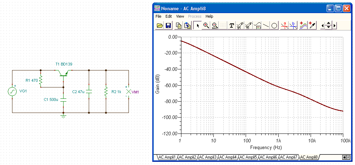
Task: Click the eyedropper add curve icon
Action: (x=312, y=25)
